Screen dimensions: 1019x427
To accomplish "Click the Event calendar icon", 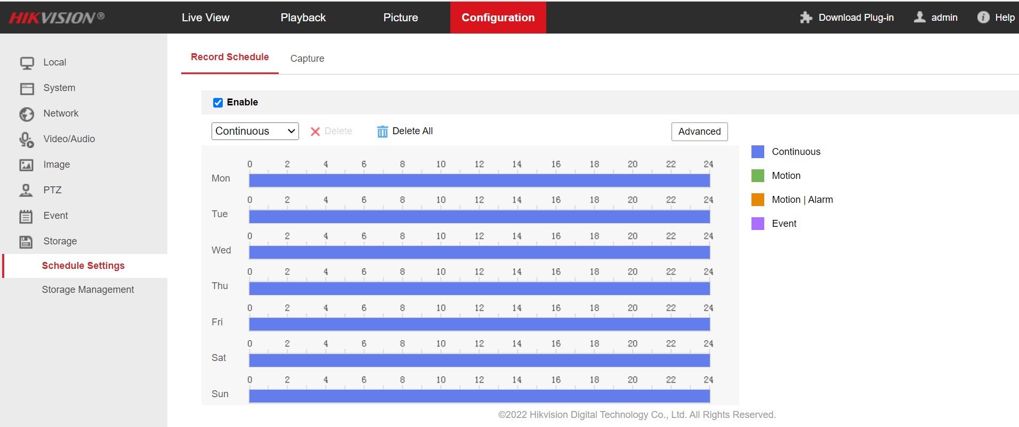I will [26, 216].
